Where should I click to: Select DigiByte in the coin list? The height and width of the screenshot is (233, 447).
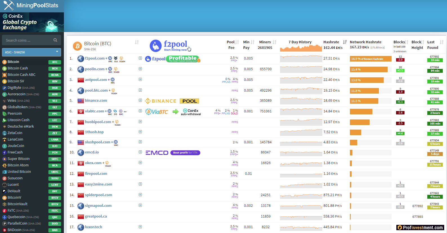click(14, 88)
